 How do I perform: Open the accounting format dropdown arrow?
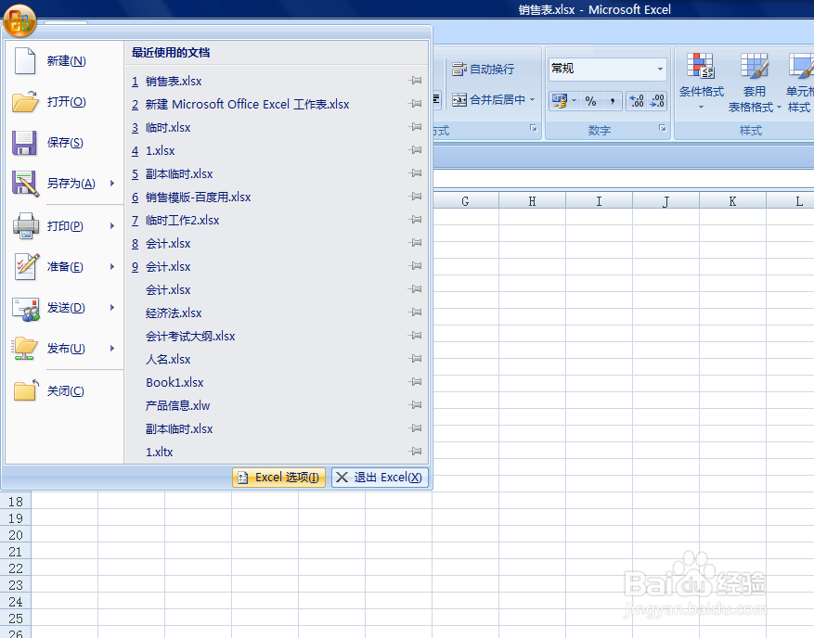pos(575,101)
